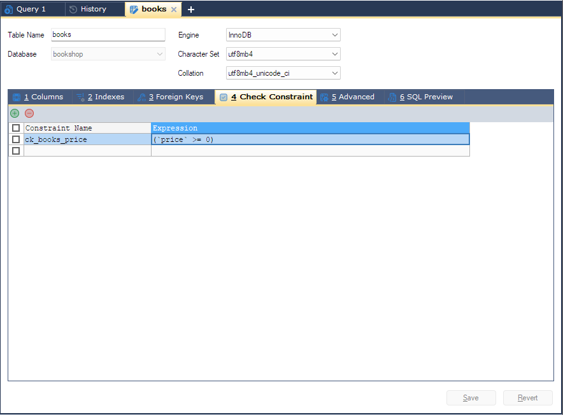Image resolution: width=563 pixels, height=415 pixels.
Task: Click the green add constraint icon
Action: [x=15, y=113]
